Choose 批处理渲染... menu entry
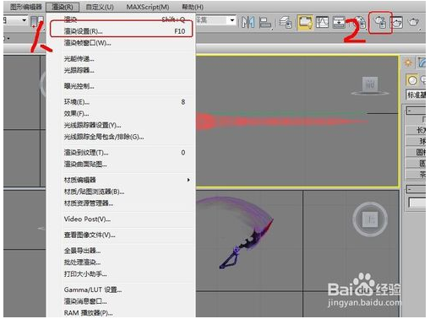The height and width of the screenshot is (319, 430). point(122,262)
